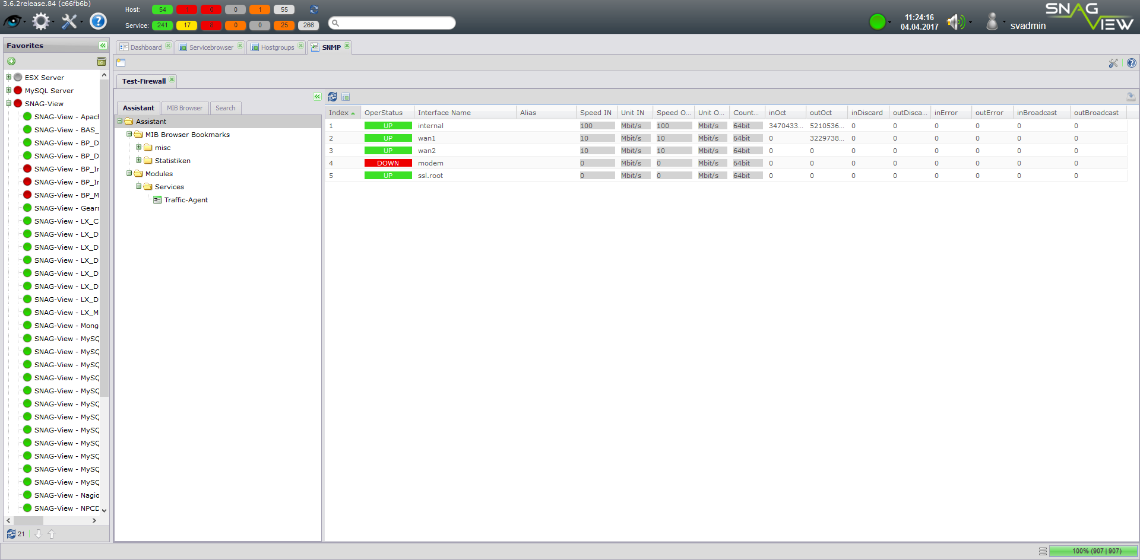This screenshot has height=560, width=1140.
Task: Select the ssl.root interface name
Action: click(430, 176)
